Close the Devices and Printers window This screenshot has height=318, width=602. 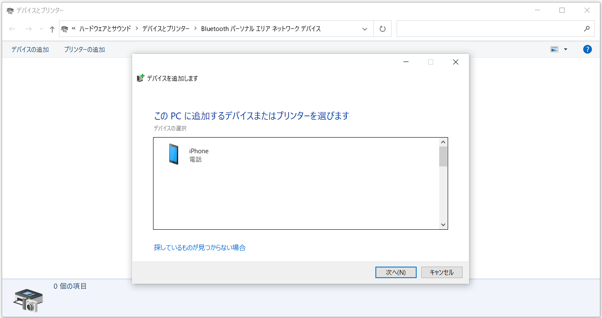(587, 10)
